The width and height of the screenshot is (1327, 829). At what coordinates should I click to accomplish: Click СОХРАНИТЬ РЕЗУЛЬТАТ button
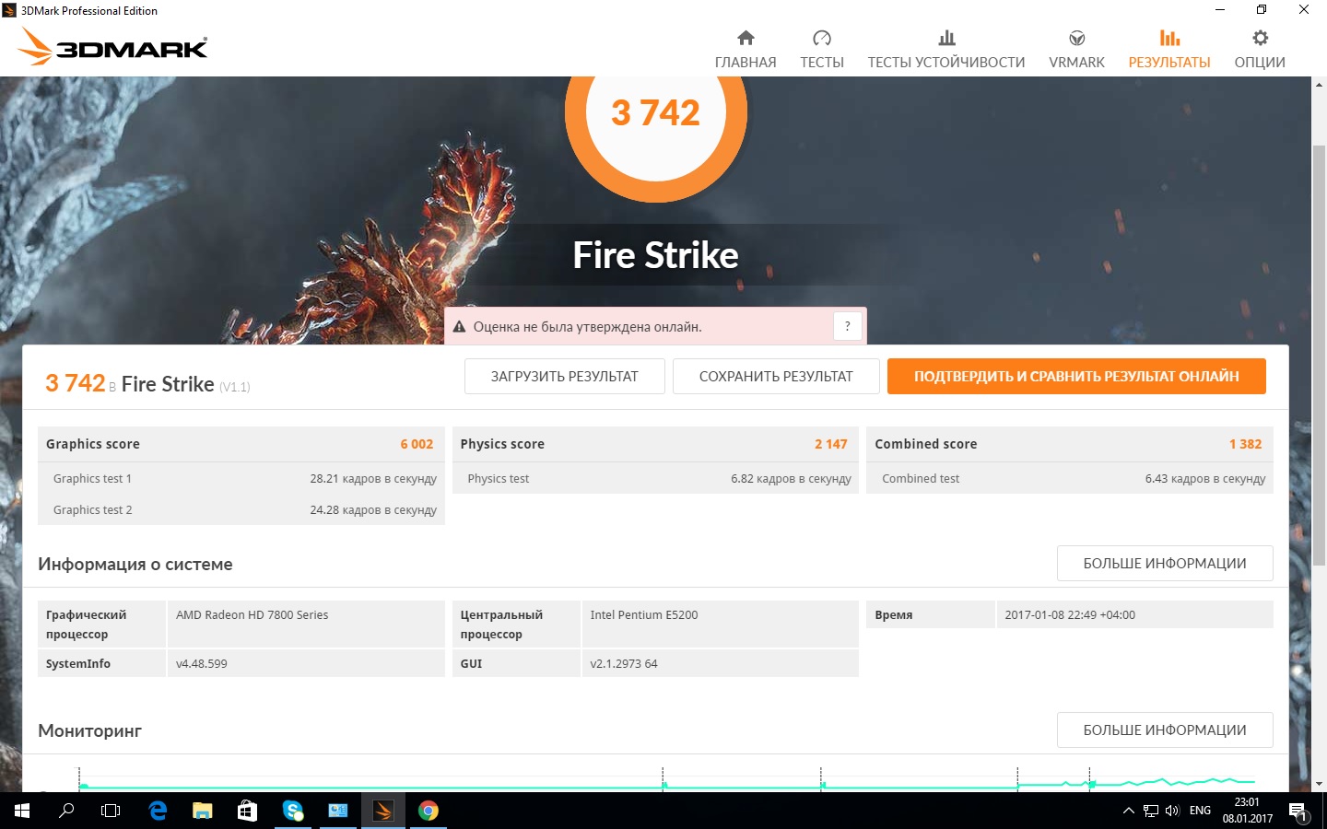point(776,376)
